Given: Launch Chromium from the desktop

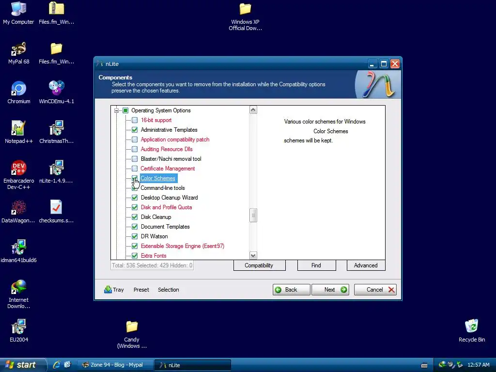Looking at the screenshot, I should (x=18, y=93).
